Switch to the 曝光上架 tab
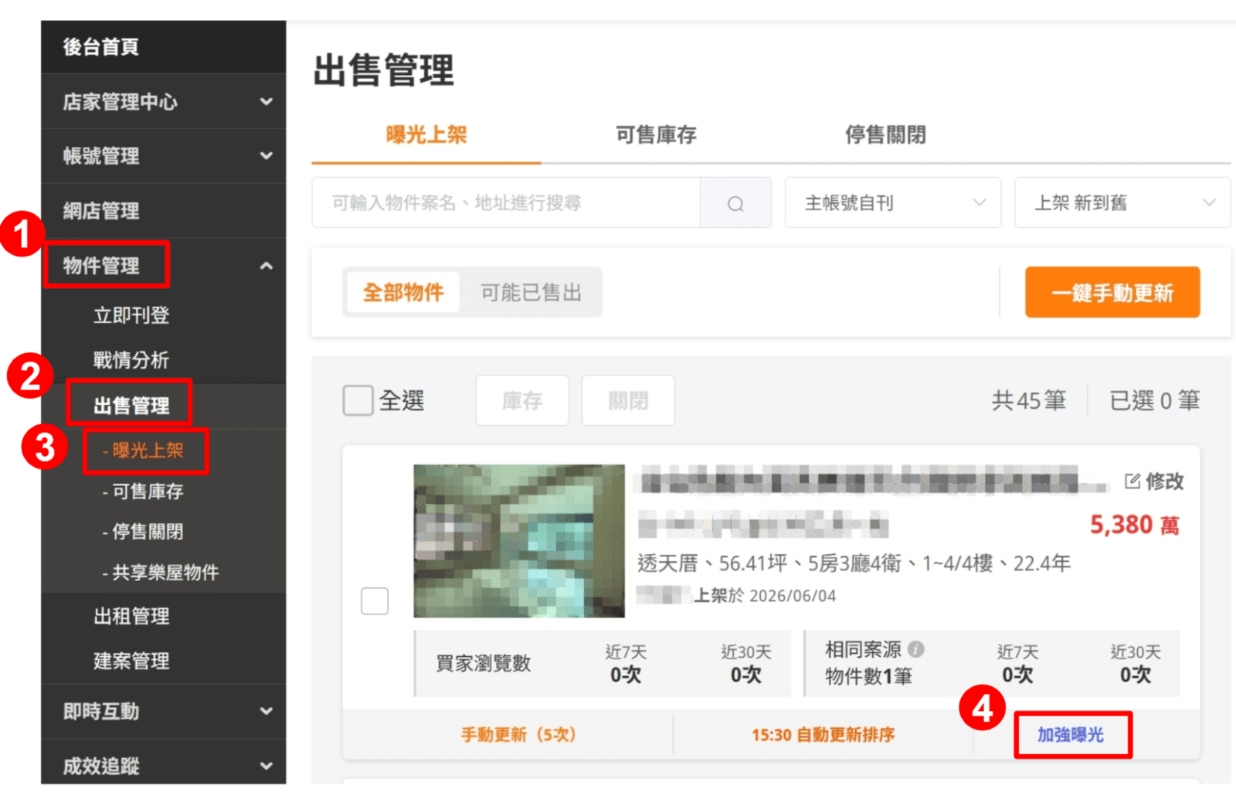Viewport: 1236px width, 796px height. tap(426, 135)
